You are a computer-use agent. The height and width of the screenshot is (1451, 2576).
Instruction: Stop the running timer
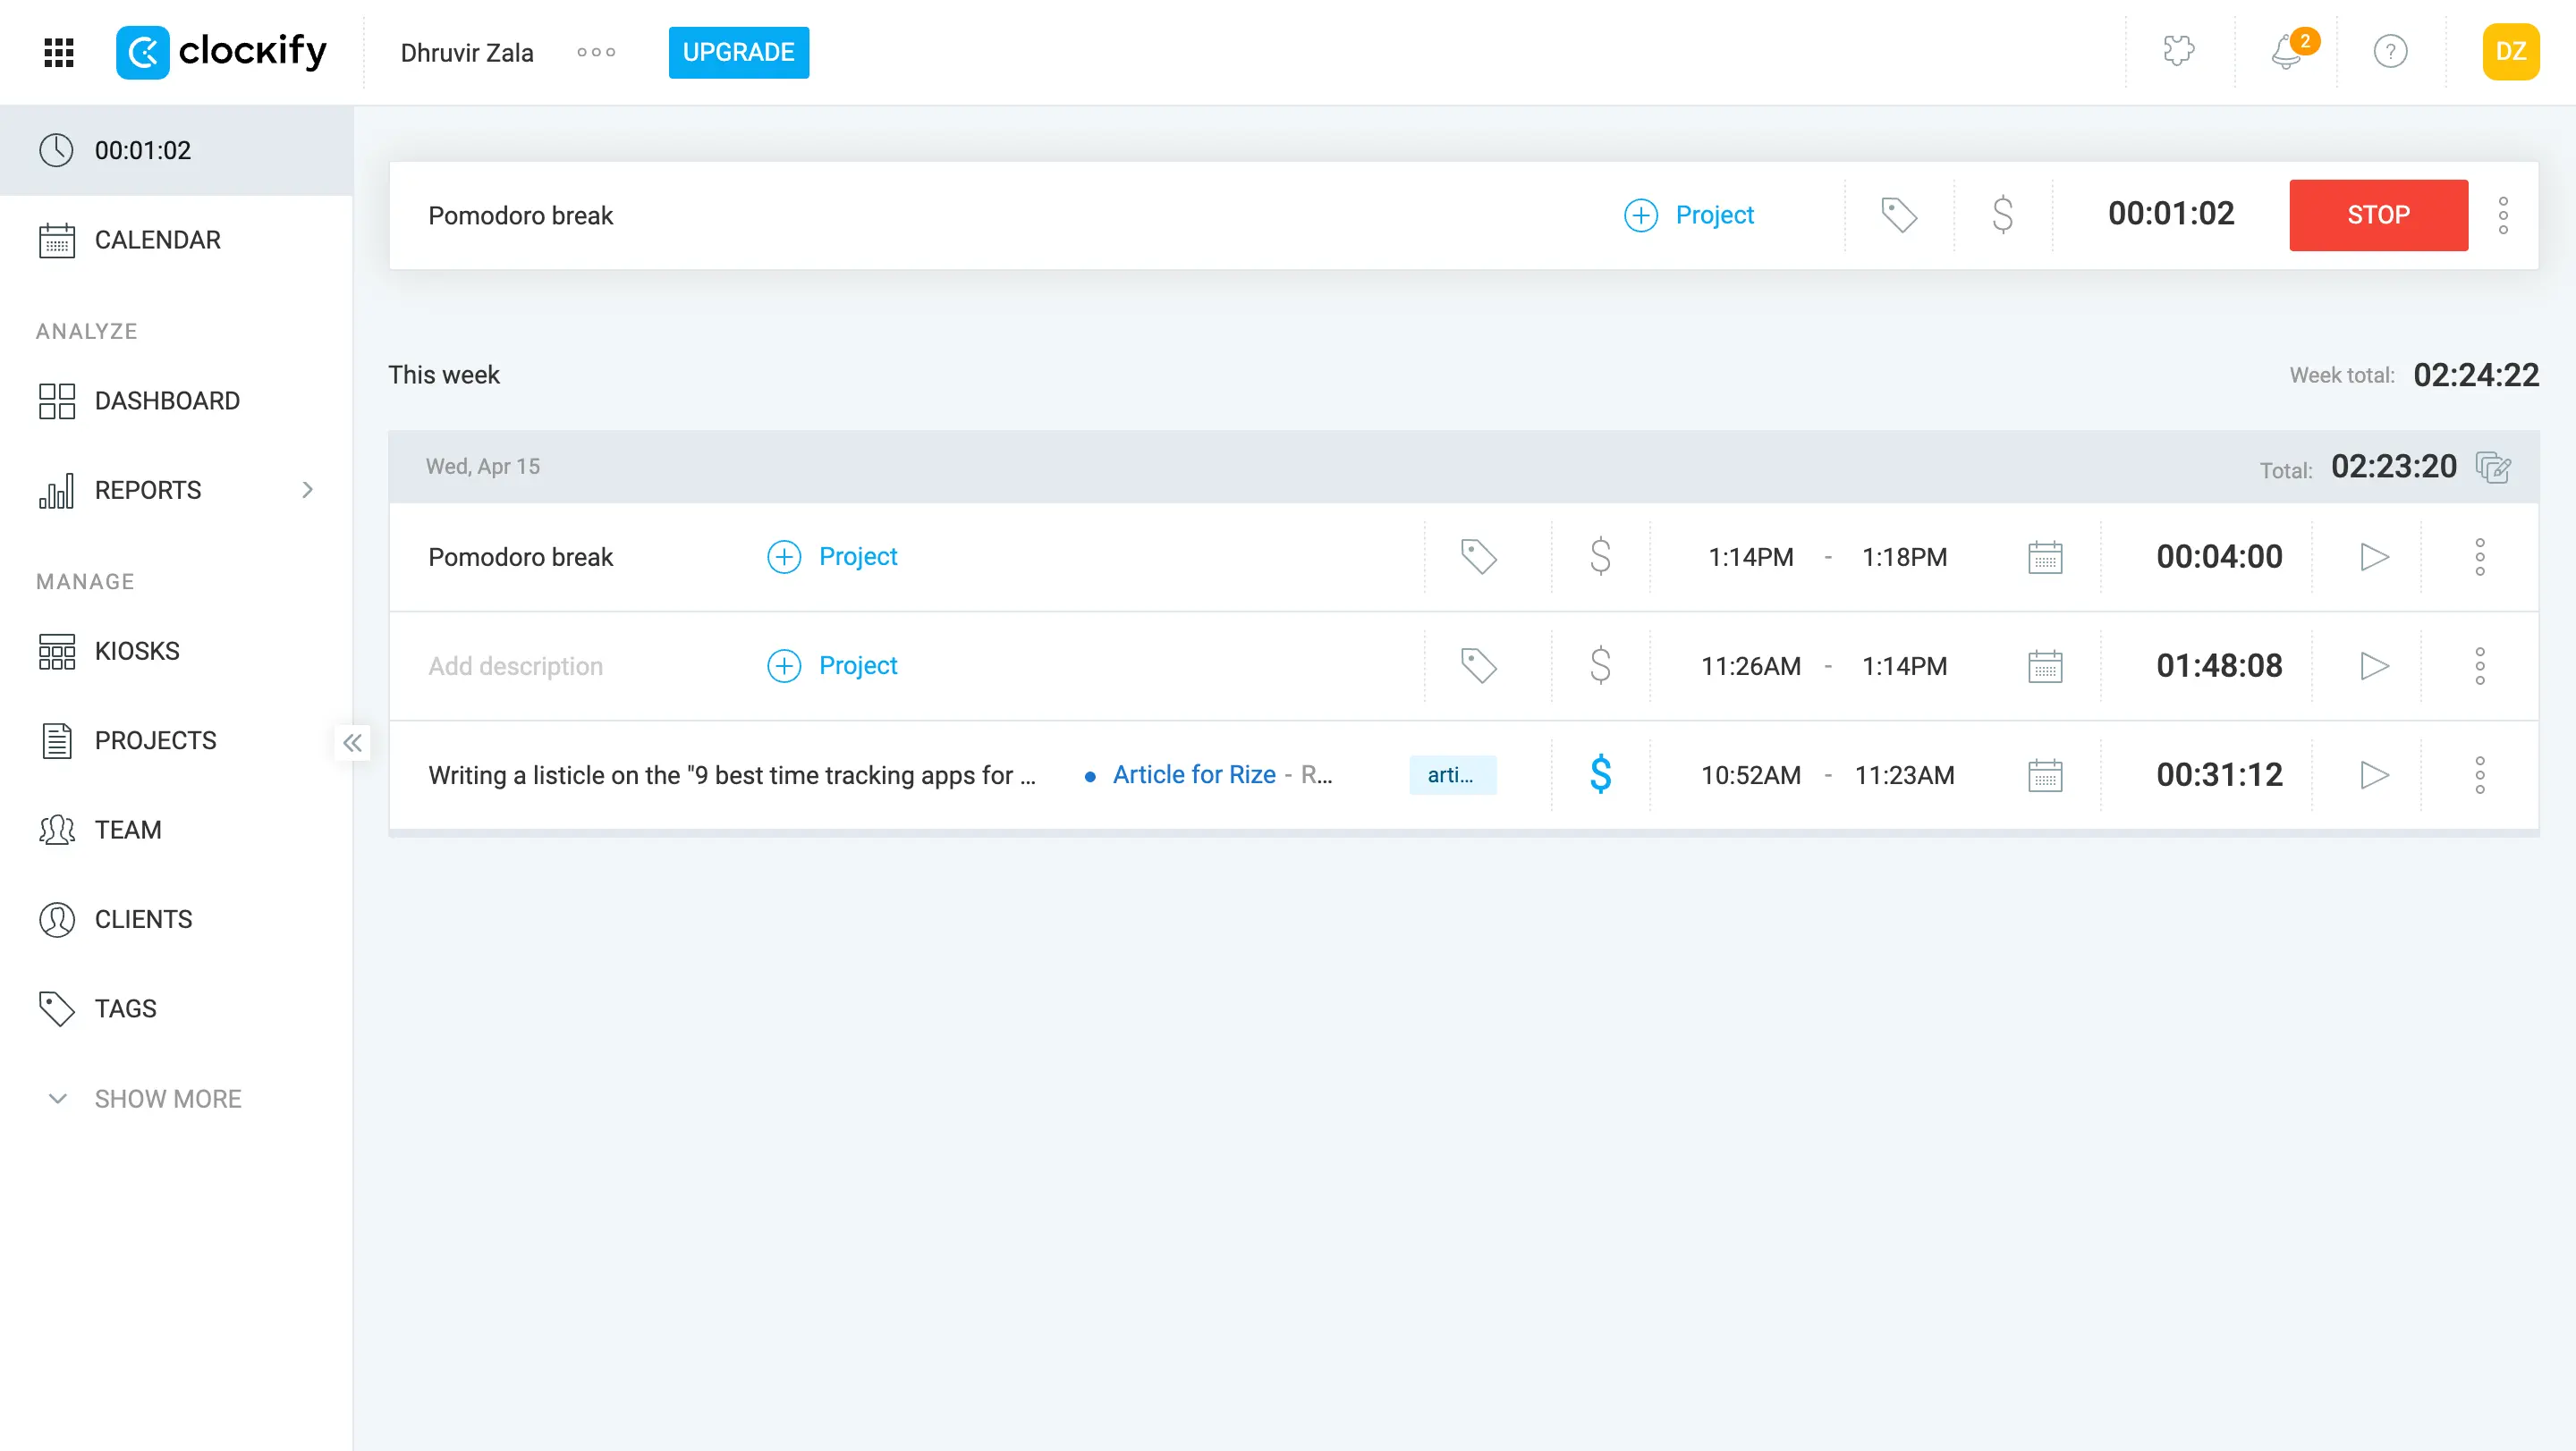point(2378,215)
